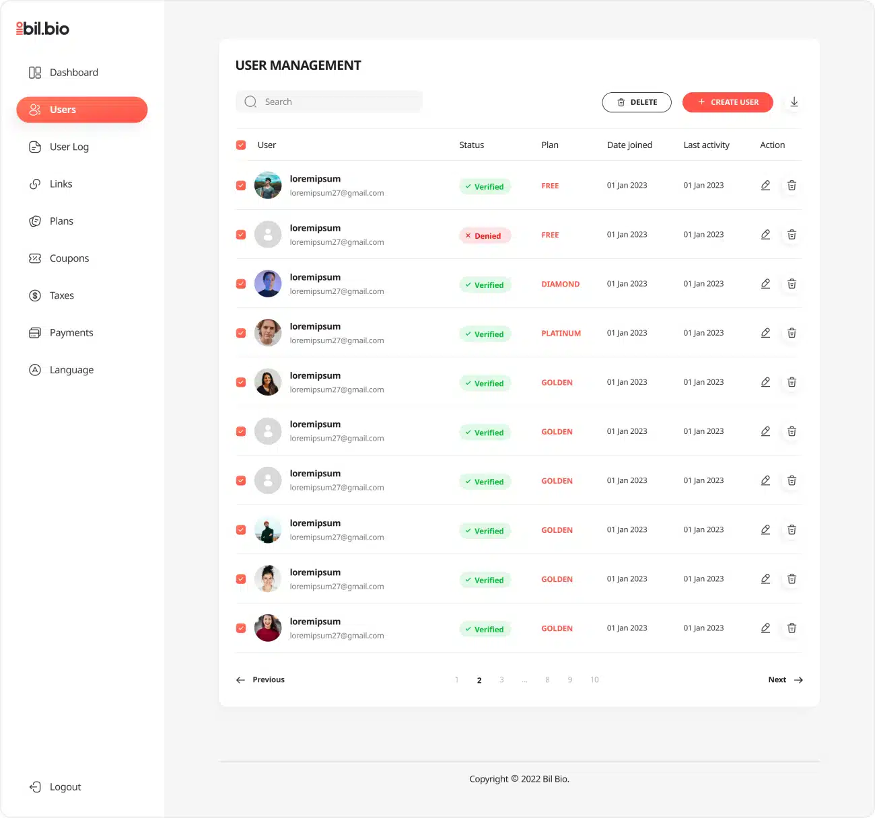Screen dimensions: 875x818
Task: Delete the Diamond plan user via trash icon
Action: [792, 284]
